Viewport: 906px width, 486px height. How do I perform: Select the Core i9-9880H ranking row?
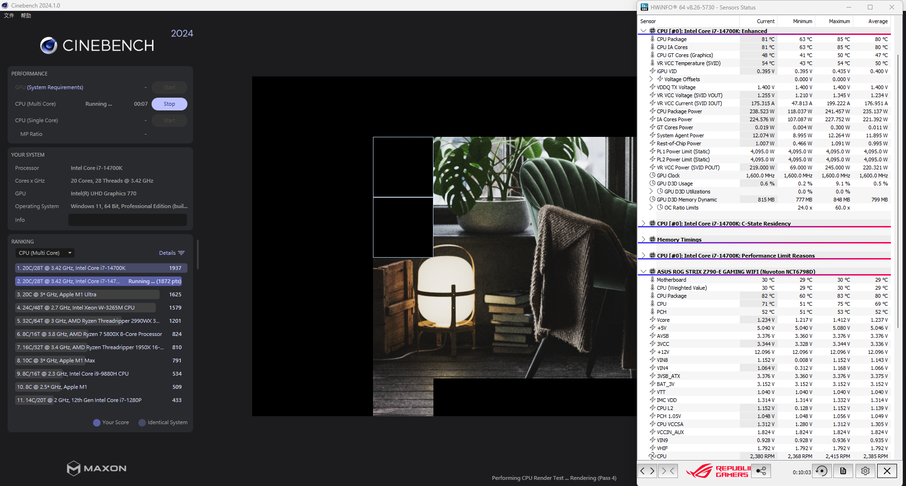tap(101, 374)
